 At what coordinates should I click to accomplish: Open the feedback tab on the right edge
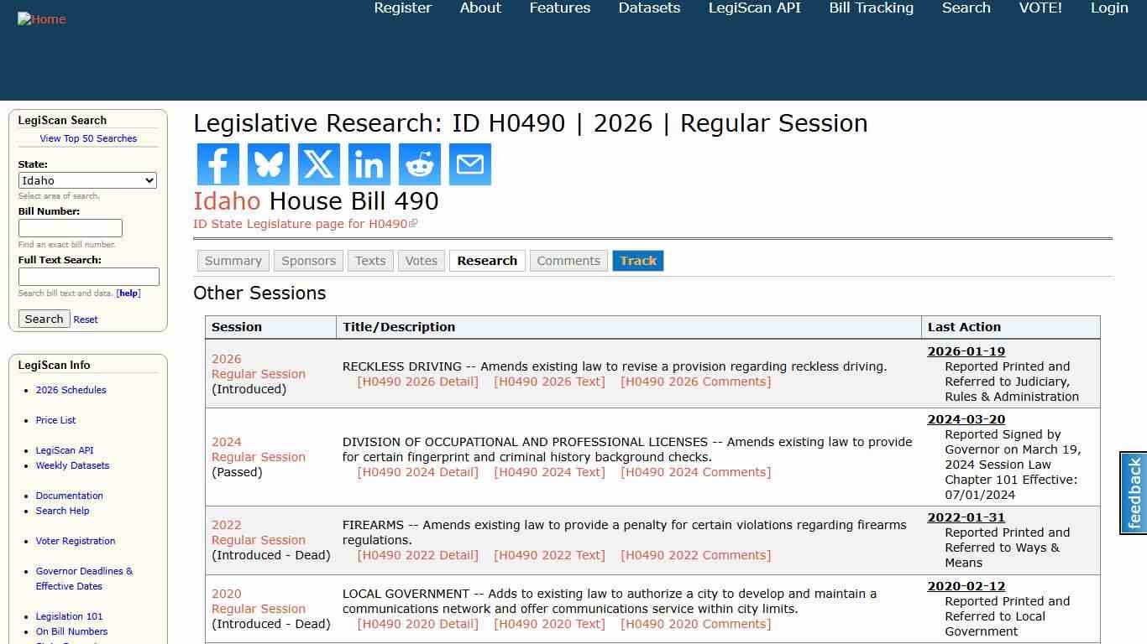(1133, 494)
